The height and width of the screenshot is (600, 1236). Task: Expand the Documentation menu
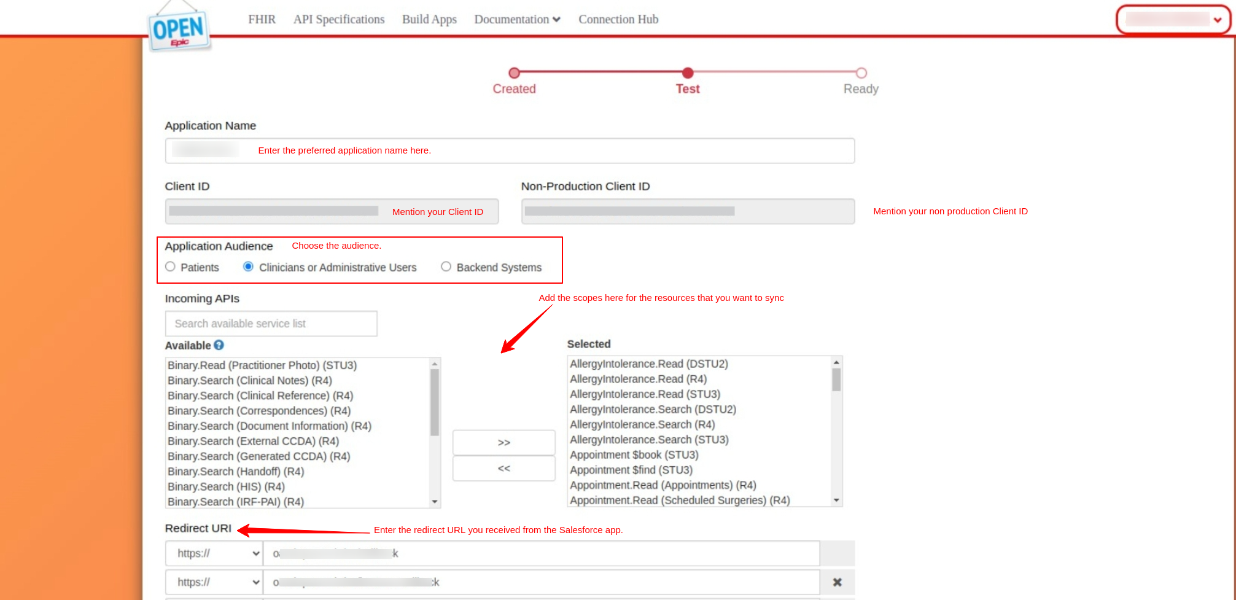(517, 20)
